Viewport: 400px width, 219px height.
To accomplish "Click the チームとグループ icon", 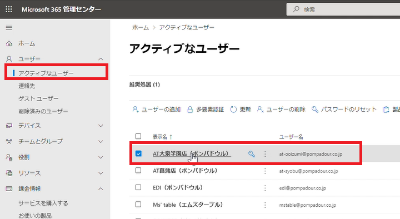I will pos(9,141).
